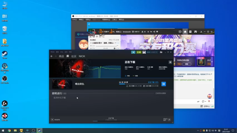Click the YY chat enter/send arrow icon
The width and height of the screenshot is (237, 133).
tap(198, 101)
